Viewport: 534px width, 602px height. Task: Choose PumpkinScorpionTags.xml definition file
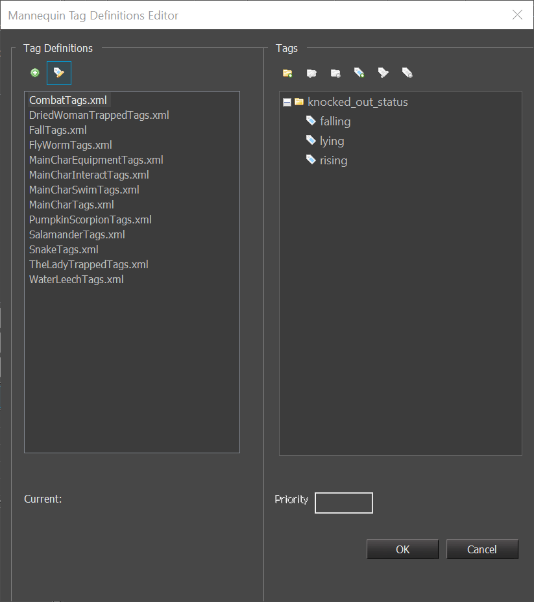pos(90,219)
